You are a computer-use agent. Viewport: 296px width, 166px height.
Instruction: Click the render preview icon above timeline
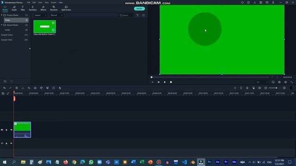coord(235,88)
